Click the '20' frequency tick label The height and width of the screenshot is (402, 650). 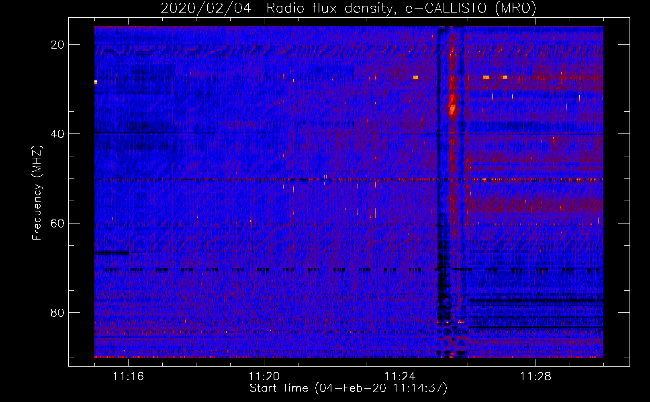[x=57, y=45]
